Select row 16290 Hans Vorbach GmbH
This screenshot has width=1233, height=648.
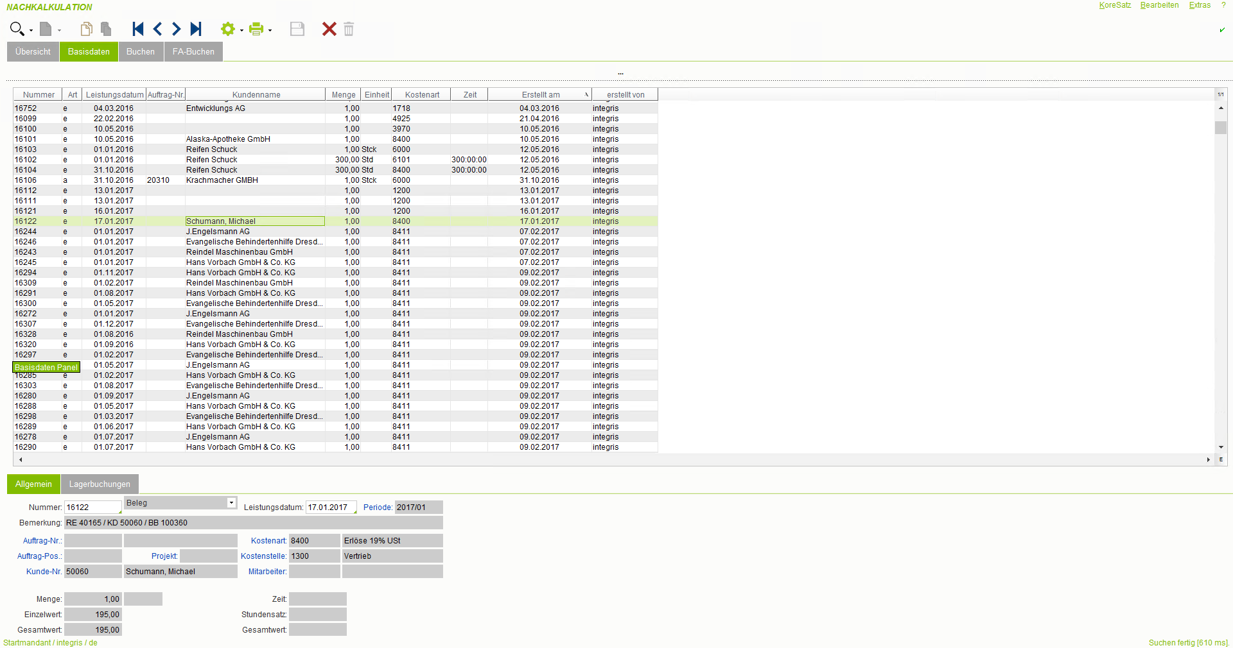pos(336,447)
